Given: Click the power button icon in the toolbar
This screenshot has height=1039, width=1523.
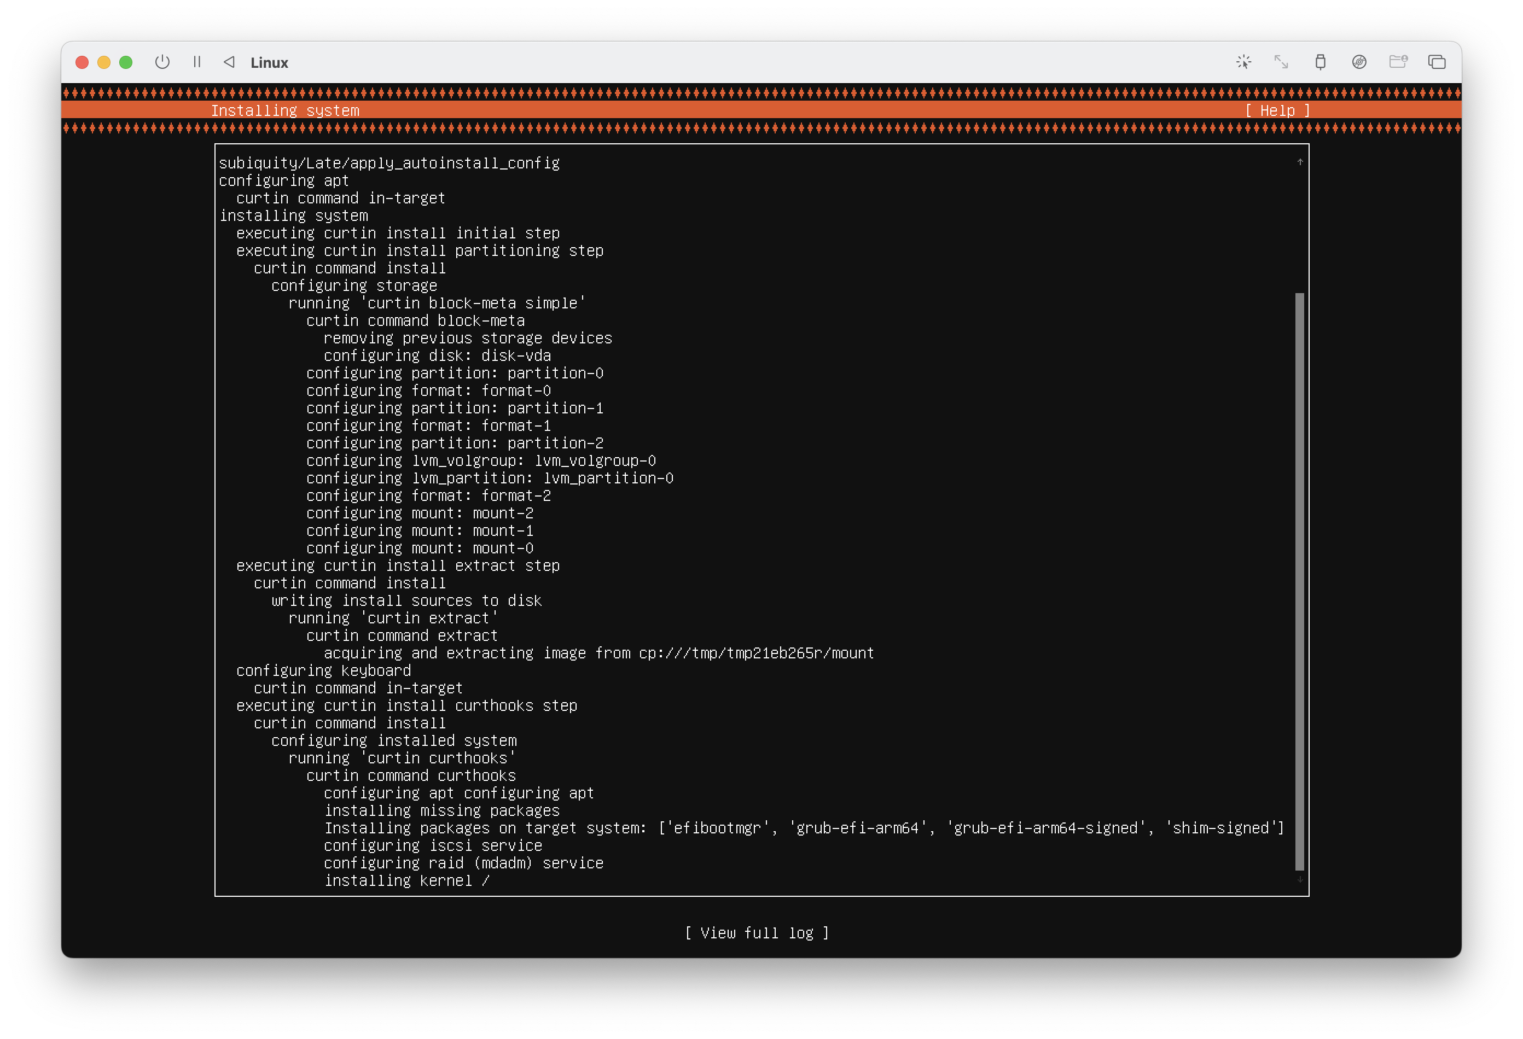Looking at the screenshot, I should [162, 62].
